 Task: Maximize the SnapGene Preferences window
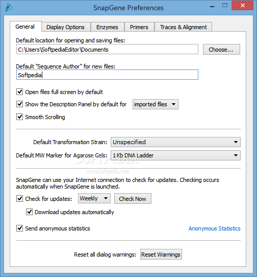225,6
